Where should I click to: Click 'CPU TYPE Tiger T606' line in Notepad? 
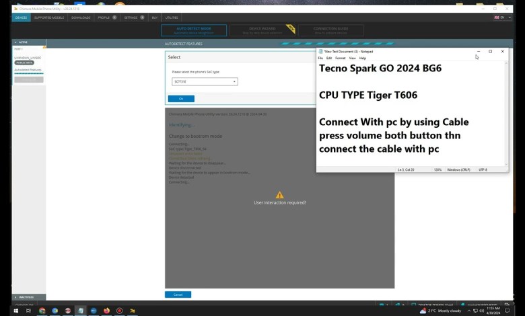click(368, 95)
